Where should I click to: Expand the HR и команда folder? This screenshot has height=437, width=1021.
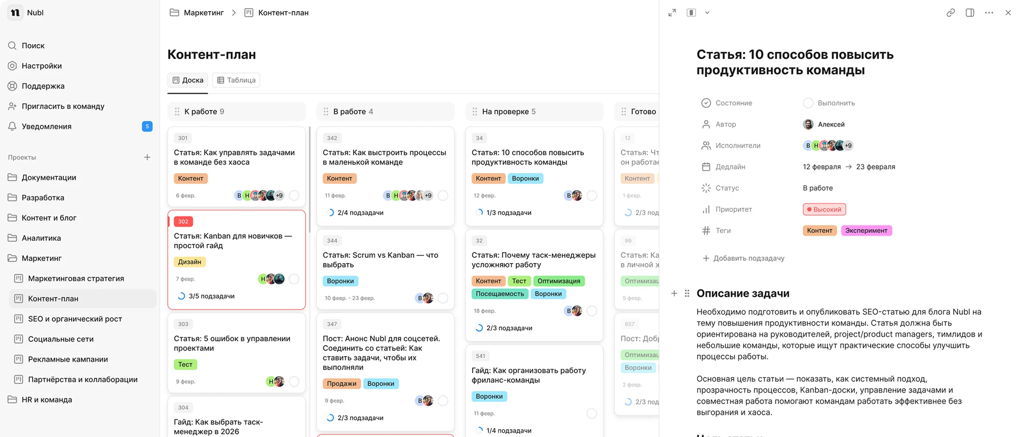[x=40, y=399]
